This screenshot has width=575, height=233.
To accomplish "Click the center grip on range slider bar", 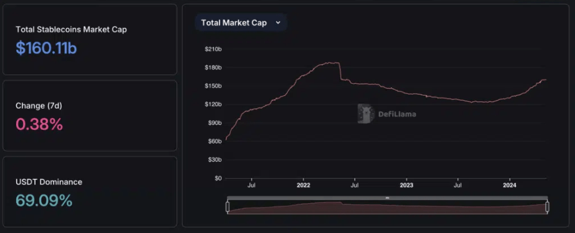I will click(x=387, y=198).
